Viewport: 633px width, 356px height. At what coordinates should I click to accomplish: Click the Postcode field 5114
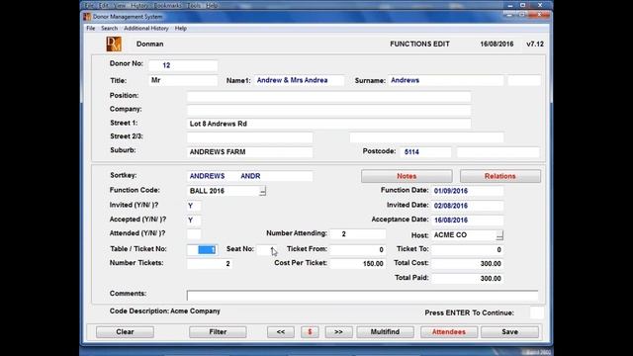click(x=426, y=151)
